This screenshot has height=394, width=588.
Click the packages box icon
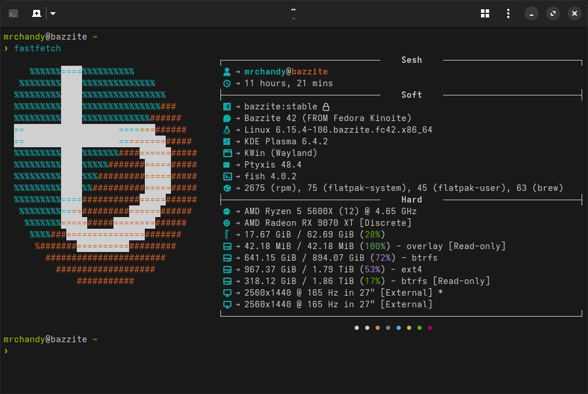pos(227,188)
